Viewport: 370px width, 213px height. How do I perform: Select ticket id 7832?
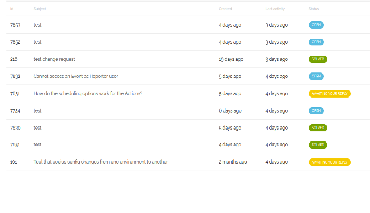pyautogui.click(x=15, y=76)
